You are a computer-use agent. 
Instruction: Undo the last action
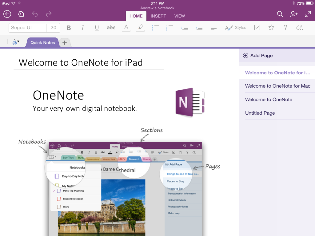click(35, 14)
